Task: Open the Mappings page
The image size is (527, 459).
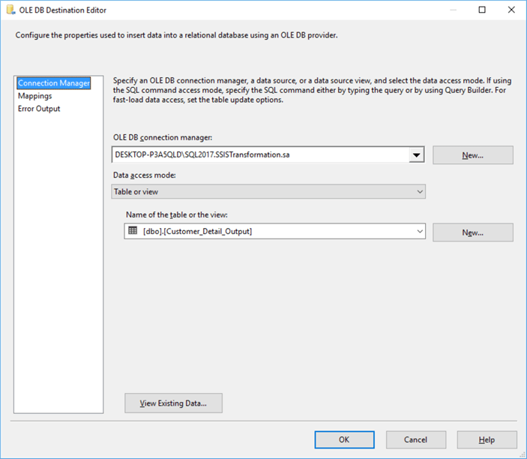Action: tap(35, 96)
